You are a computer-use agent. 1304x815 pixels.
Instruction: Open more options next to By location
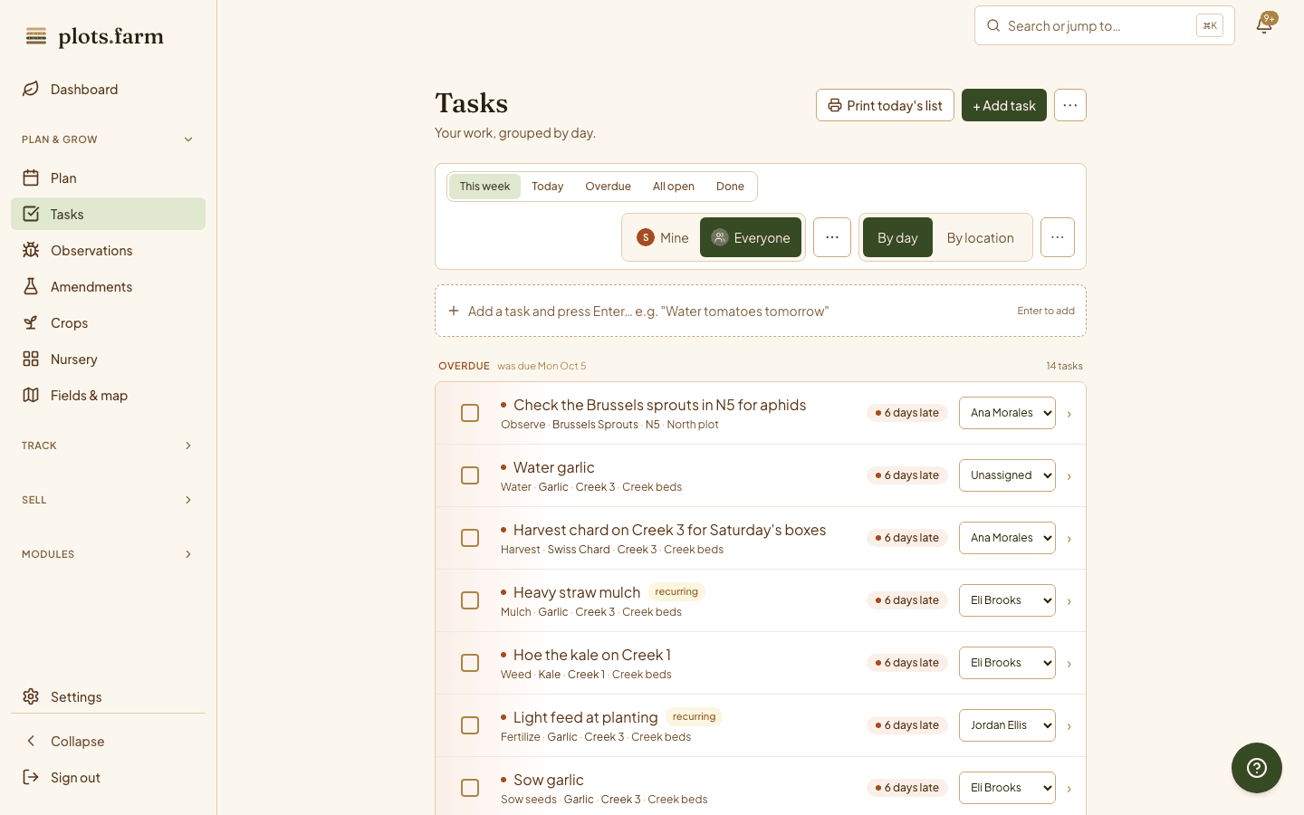(1058, 237)
